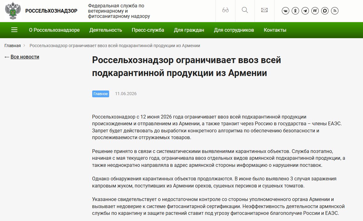Open the Odnoklassniki social icon
Viewport: 363px width, 221px height.
[x=295, y=11]
